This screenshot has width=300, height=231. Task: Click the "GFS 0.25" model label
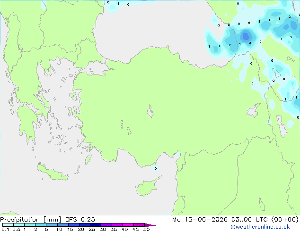80,220
